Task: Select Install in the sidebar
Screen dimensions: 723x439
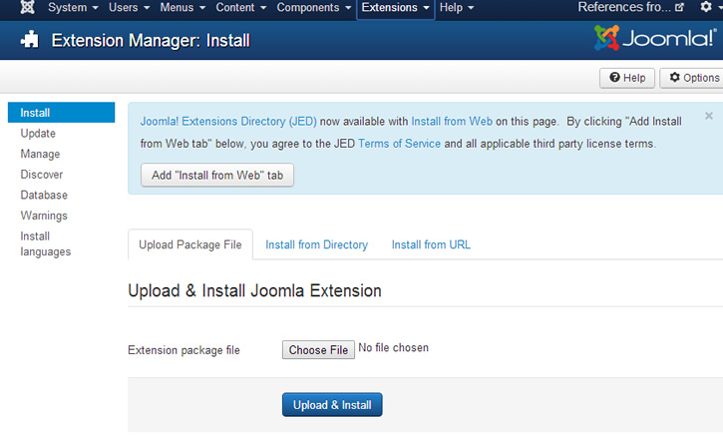Action: point(61,113)
